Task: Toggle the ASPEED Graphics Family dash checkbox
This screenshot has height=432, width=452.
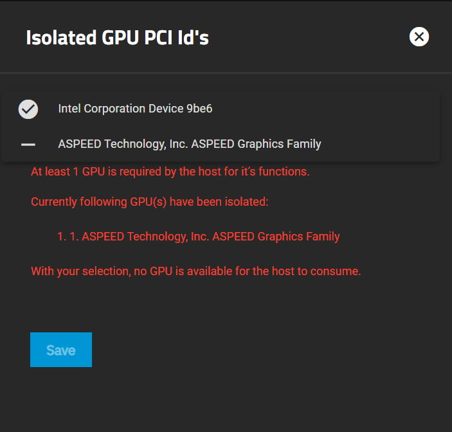Action: point(28,145)
